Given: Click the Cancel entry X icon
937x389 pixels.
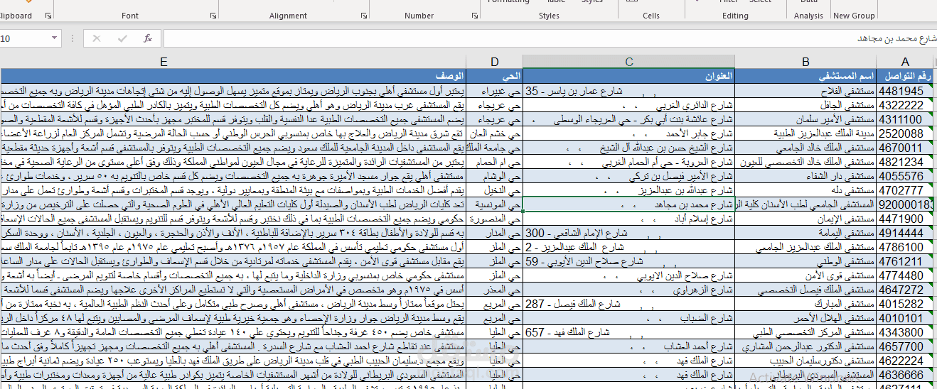Looking at the screenshot, I should pos(97,38).
